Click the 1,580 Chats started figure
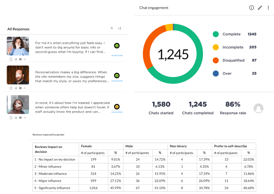This screenshot has height=194, width=274. click(x=161, y=104)
